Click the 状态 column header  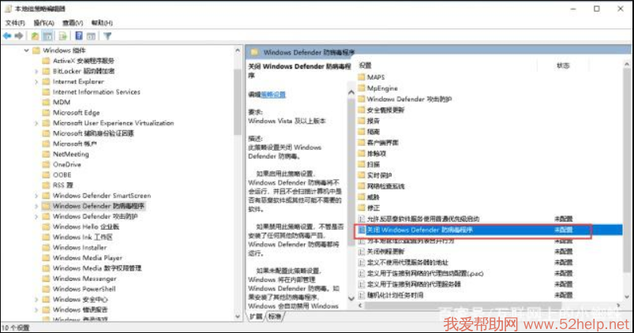(562, 65)
